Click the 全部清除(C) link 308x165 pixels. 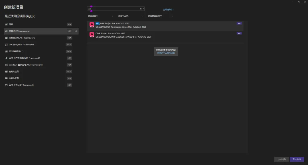pyautogui.click(x=168, y=9)
